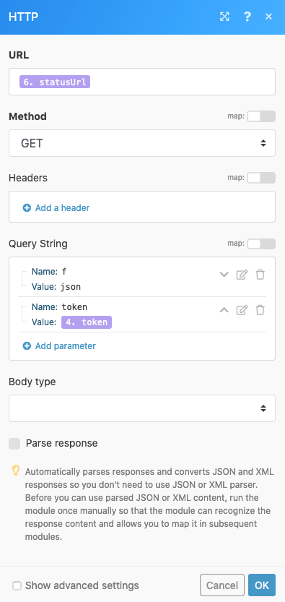Image resolution: width=285 pixels, height=602 pixels.
Task: Open the Body type dropdown
Action: click(x=142, y=408)
